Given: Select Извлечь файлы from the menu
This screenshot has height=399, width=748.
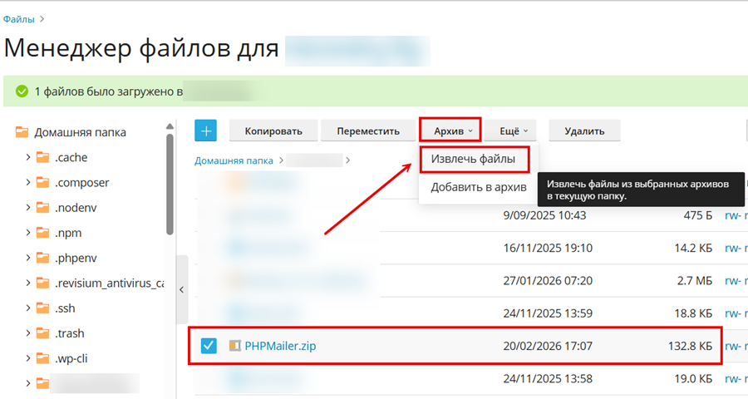Looking at the screenshot, I should (x=474, y=159).
